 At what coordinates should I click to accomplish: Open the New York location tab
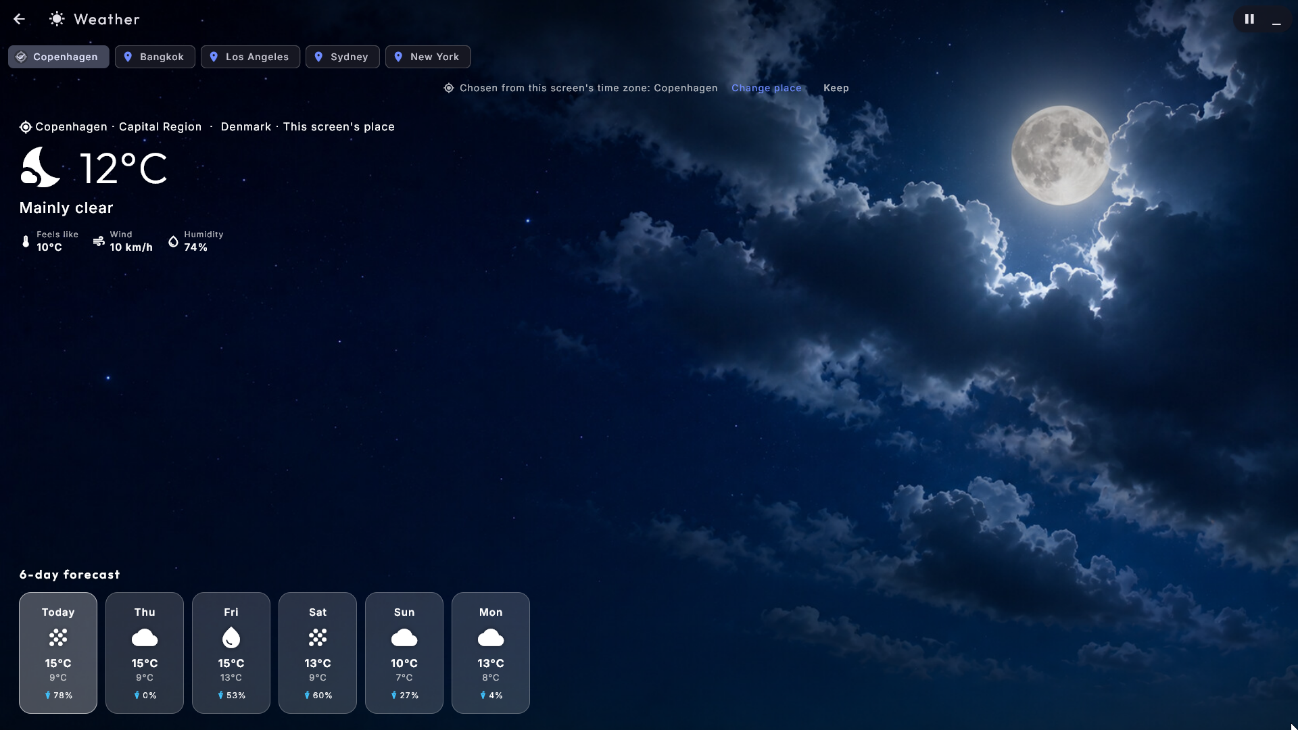point(428,57)
